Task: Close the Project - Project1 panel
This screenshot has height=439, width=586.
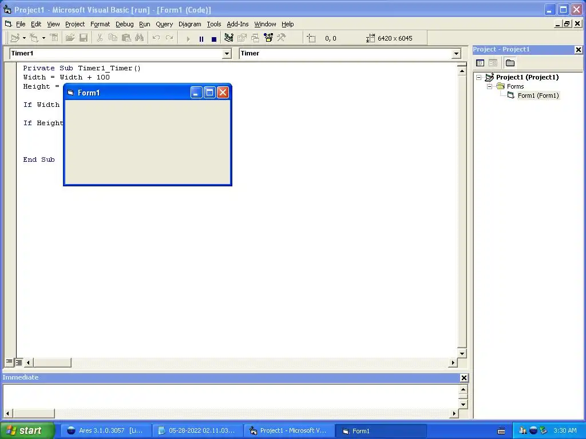Action: (x=578, y=49)
